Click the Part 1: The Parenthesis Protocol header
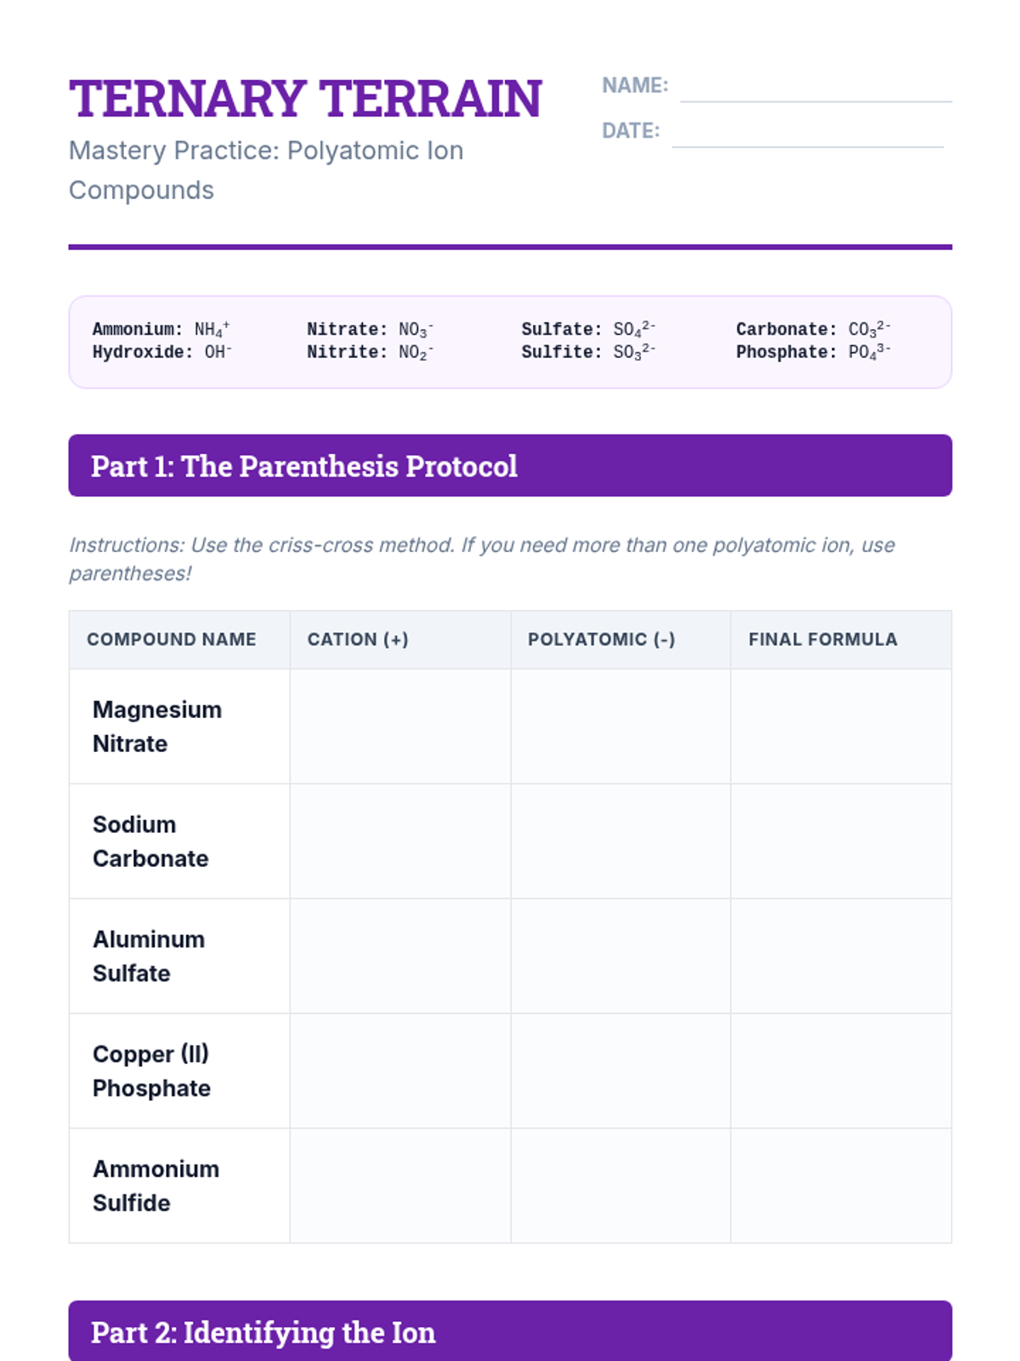 pos(510,466)
